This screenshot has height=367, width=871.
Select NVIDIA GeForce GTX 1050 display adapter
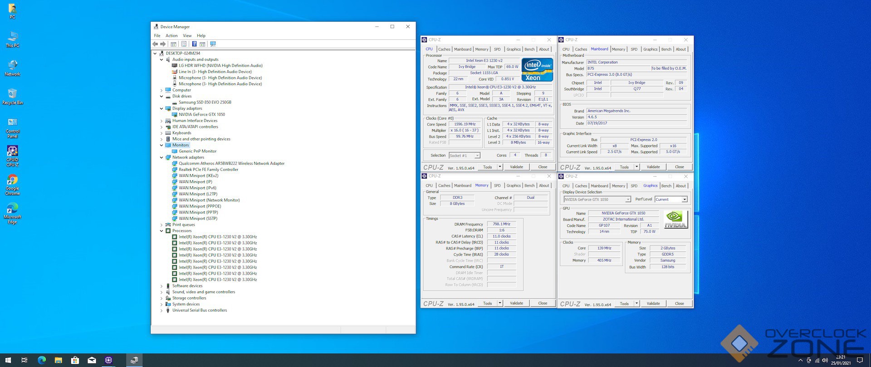[x=201, y=115]
